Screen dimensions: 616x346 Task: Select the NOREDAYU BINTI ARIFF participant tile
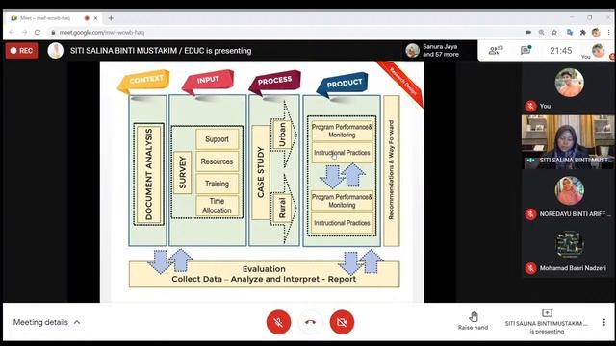(x=568, y=196)
